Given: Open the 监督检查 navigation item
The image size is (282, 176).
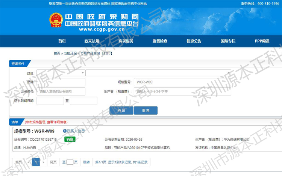Looking at the screenshot, I should pyautogui.click(x=160, y=41).
